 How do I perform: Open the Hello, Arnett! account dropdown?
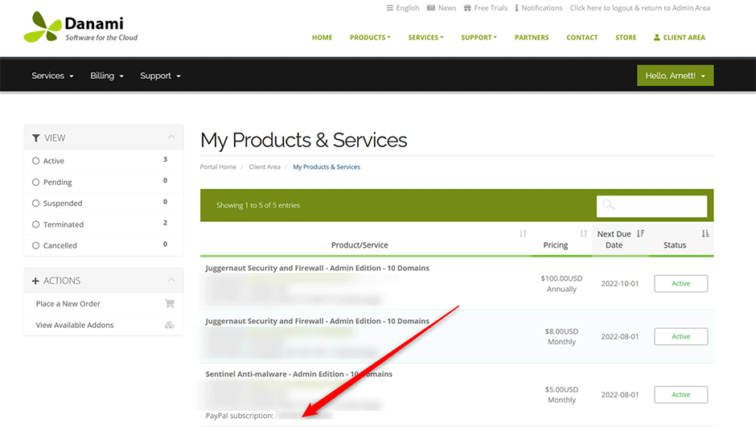click(675, 76)
